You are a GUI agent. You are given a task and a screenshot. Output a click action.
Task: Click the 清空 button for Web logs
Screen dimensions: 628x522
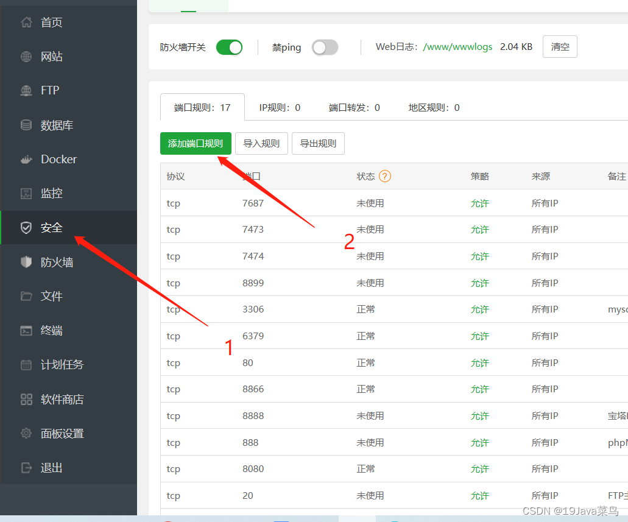tap(560, 46)
